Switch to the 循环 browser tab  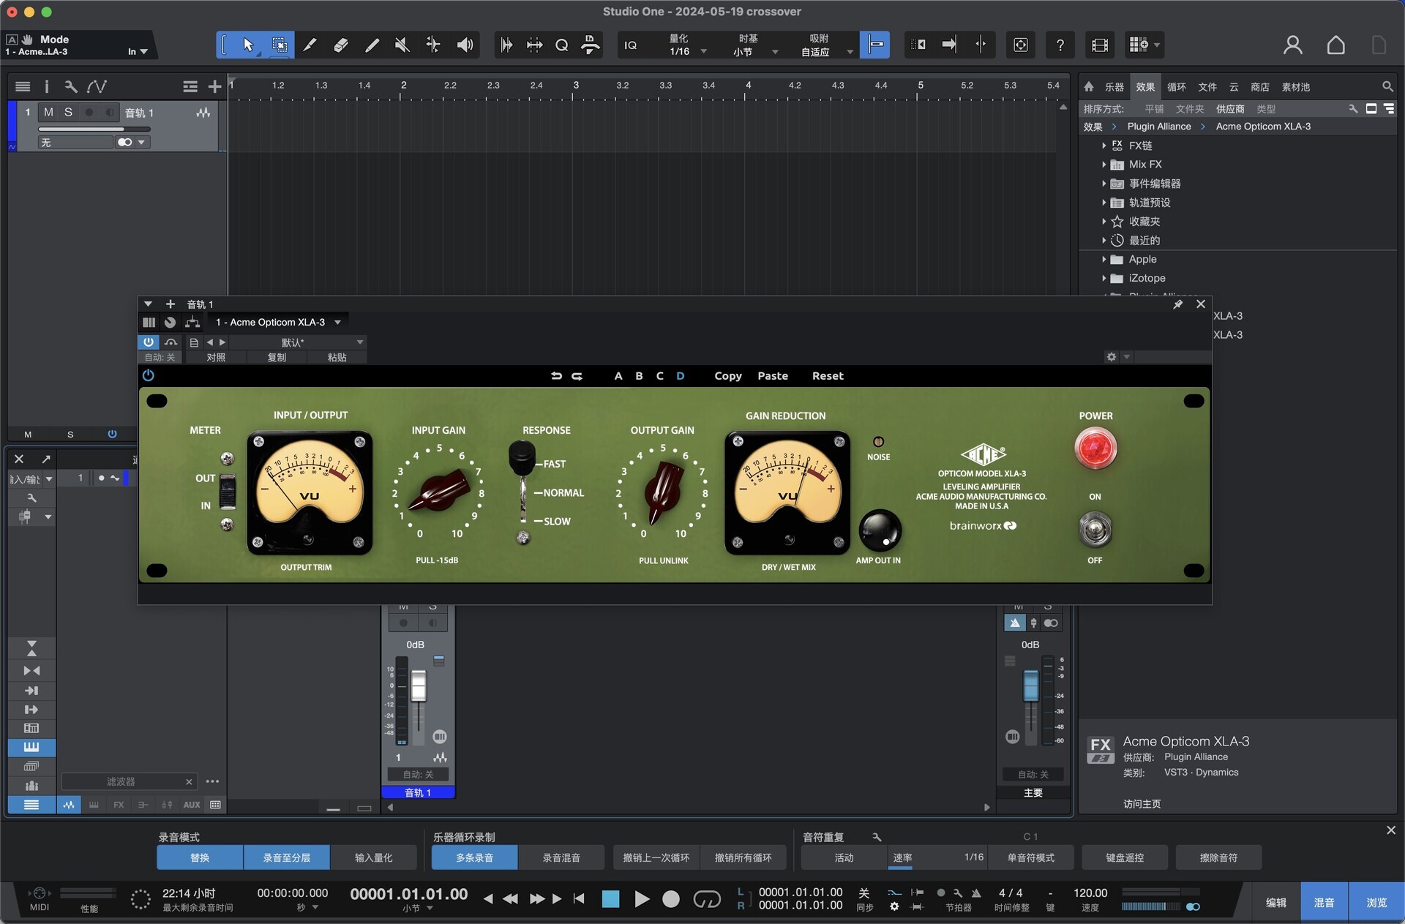point(1176,87)
